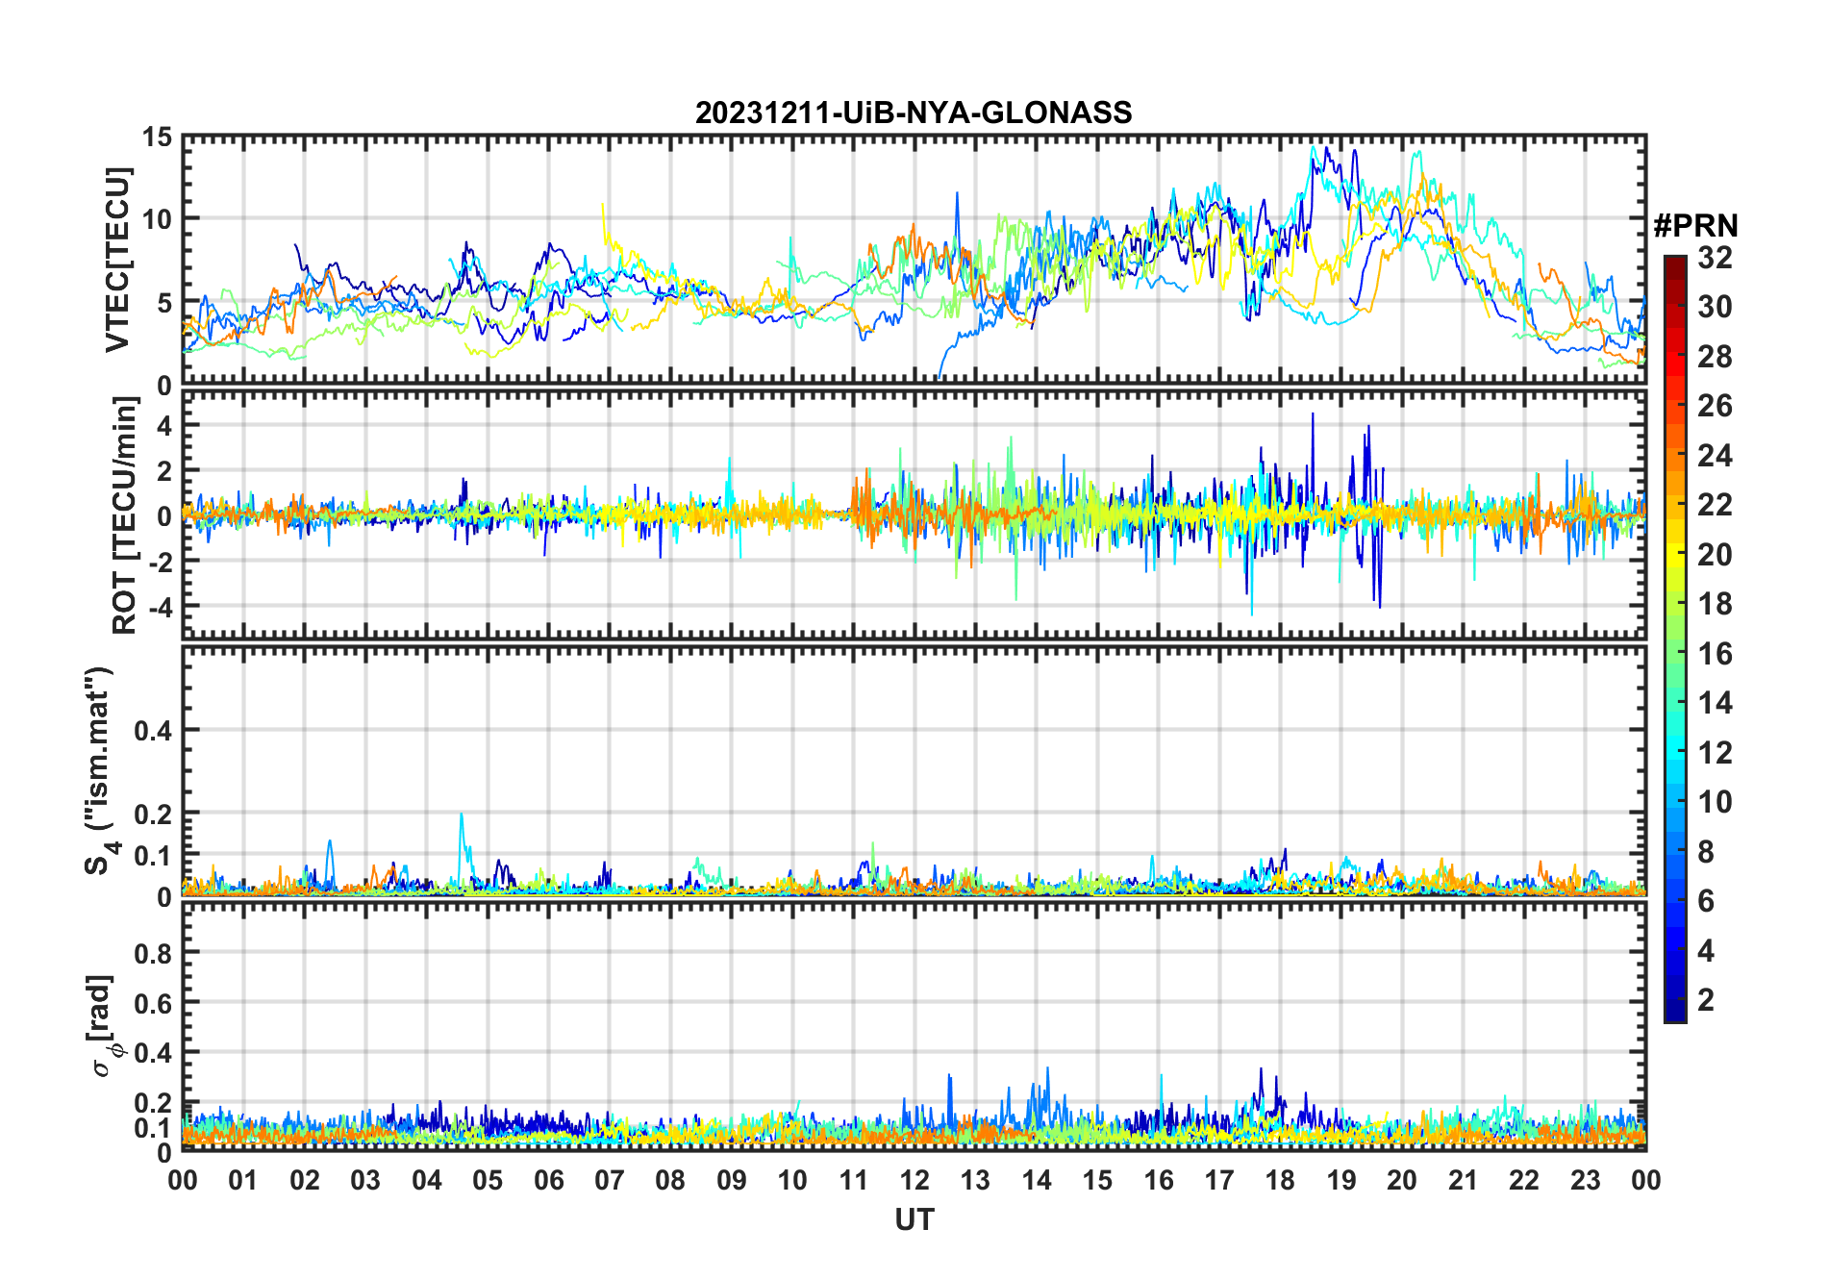
Task: Click VTEC axis tick label 10
Action: 157,219
